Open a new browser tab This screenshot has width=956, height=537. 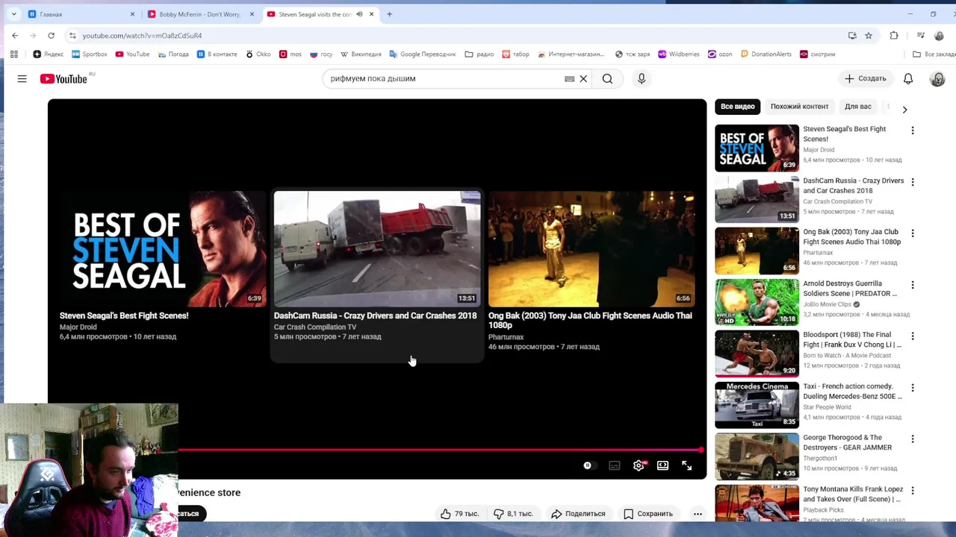pyautogui.click(x=389, y=14)
